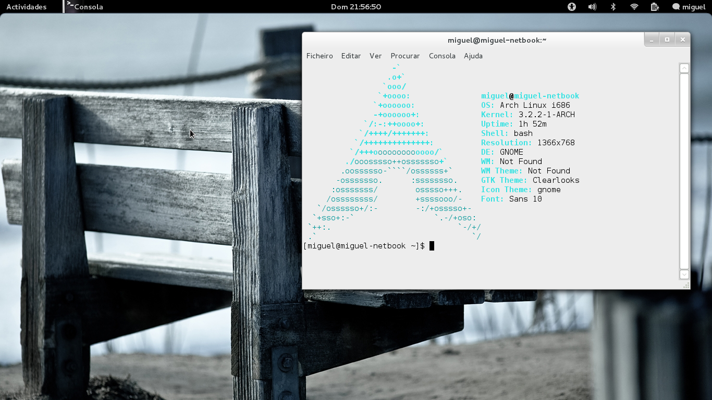Screen dimensions: 712x400
Task: Click the shell prompt [miguel@miguel-netbook ~]$
Action: [x=364, y=246]
